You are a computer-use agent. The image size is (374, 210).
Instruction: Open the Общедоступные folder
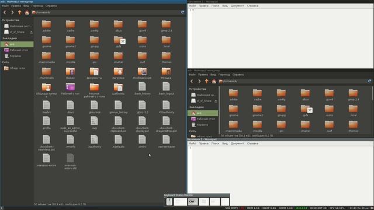click(x=46, y=90)
